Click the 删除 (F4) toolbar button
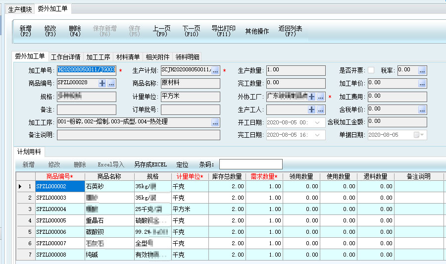The width and height of the screenshot is (446, 264). click(75, 31)
